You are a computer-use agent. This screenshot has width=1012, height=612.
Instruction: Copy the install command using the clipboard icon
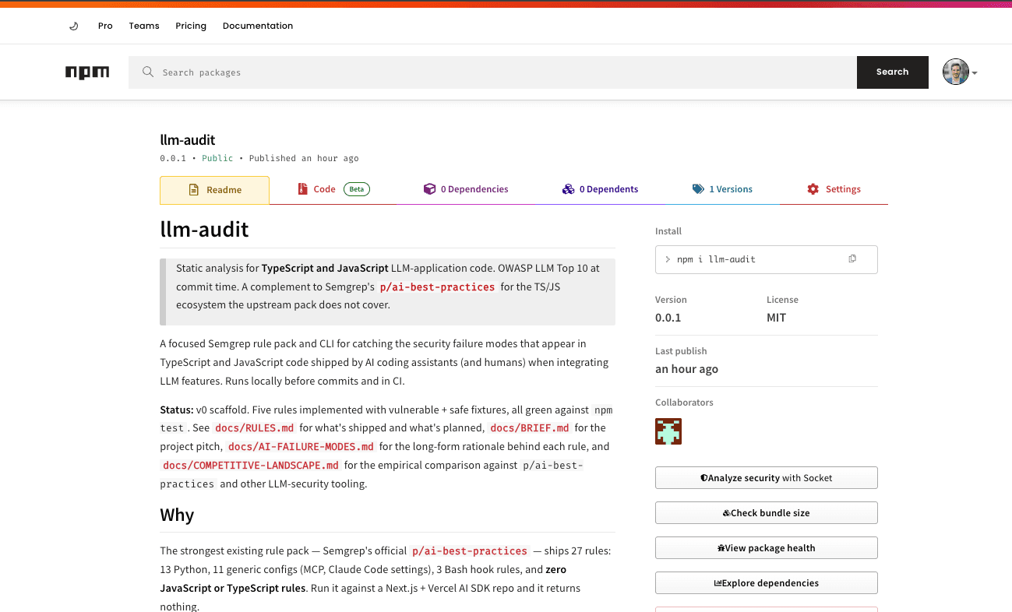click(852, 259)
